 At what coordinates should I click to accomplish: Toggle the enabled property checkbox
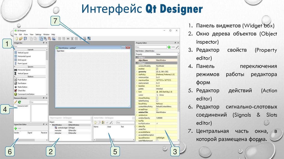click(157, 69)
